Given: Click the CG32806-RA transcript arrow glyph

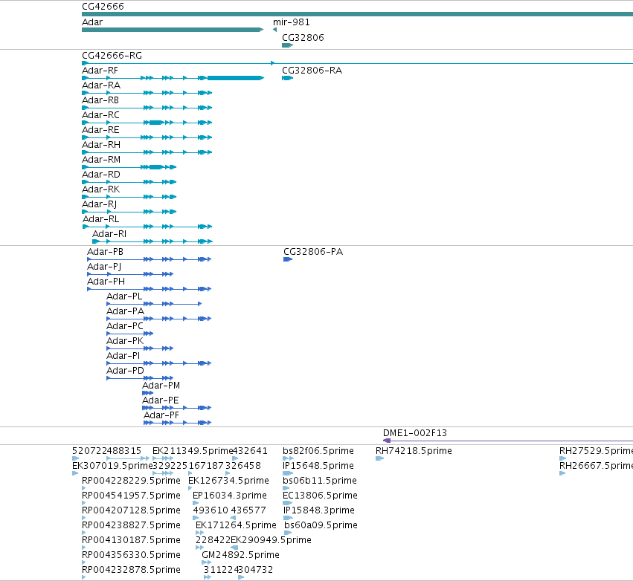Looking at the screenshot, I should tap(287, 78).
